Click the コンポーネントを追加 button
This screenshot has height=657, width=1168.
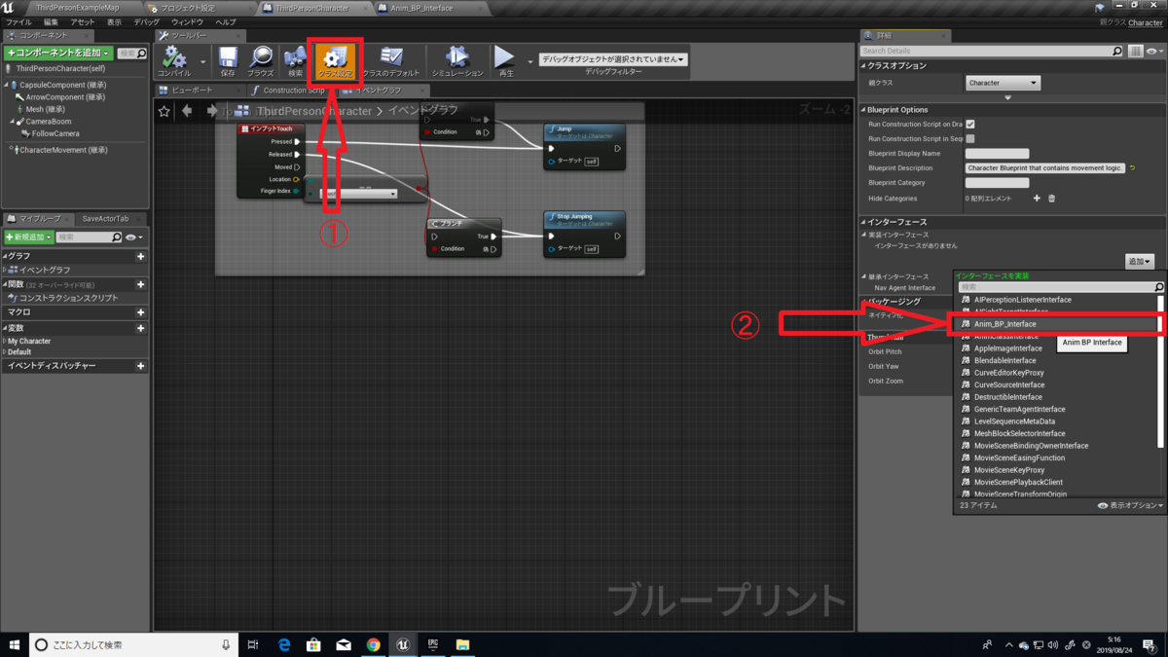pyautogui.click(x=57, y=53)
